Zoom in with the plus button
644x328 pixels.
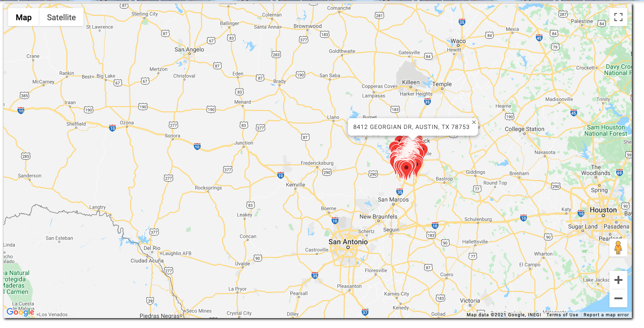[618, 280]
